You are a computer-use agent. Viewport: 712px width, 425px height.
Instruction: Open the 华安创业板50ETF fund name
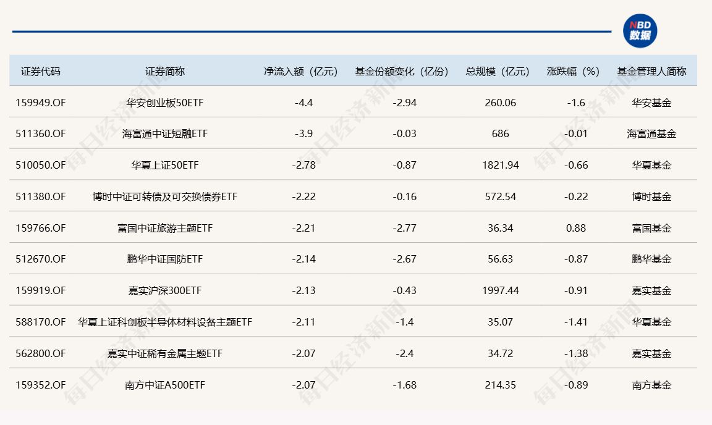[165, 103]
